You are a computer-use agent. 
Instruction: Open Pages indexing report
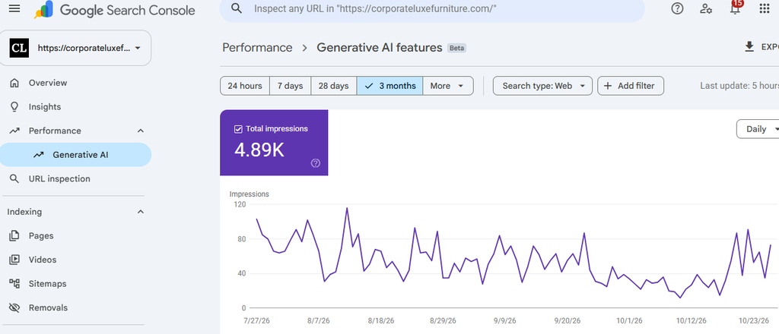[75, 236]
